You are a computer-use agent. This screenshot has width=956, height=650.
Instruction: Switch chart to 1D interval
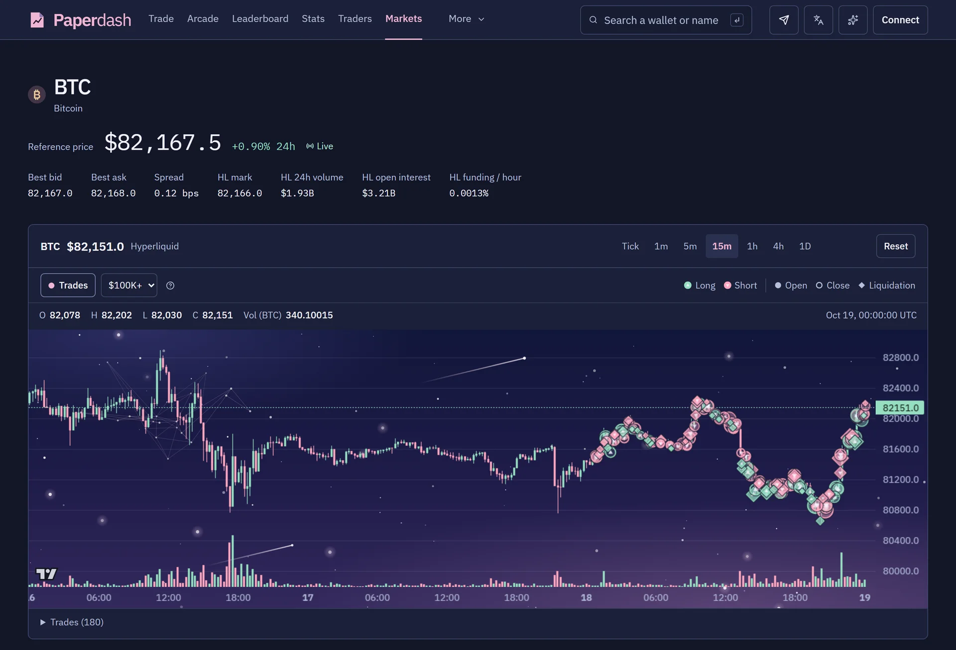[x=805, y=246]
